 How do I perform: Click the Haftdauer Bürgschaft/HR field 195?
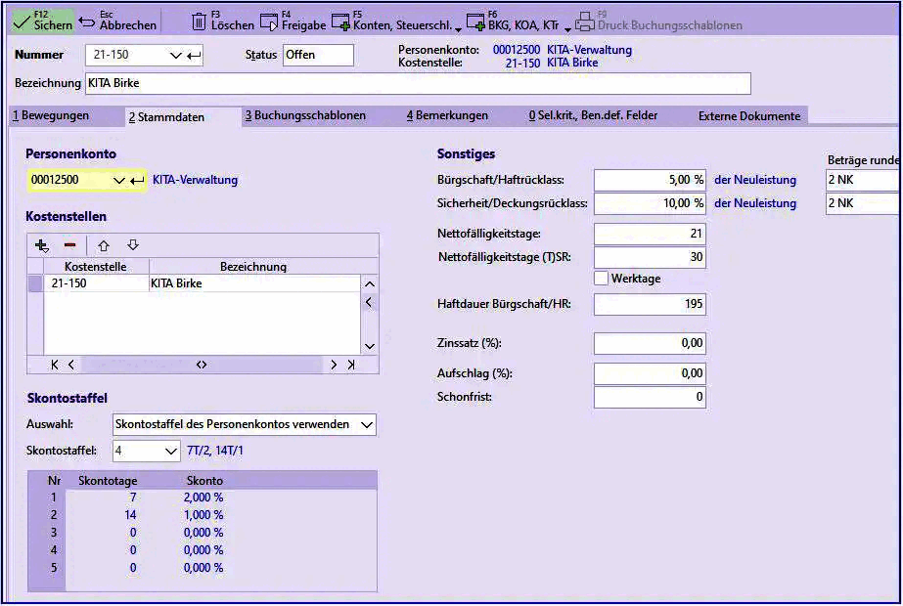pos(650,304)
